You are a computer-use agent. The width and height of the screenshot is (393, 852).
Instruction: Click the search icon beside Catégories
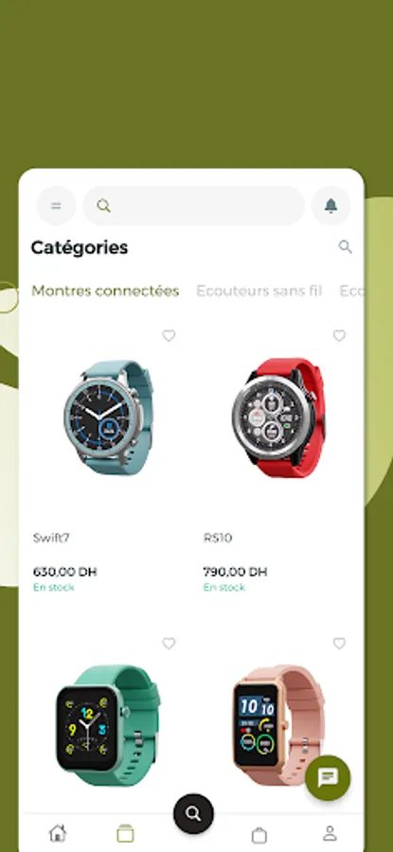pyautogui.click(x=345, y=247)
